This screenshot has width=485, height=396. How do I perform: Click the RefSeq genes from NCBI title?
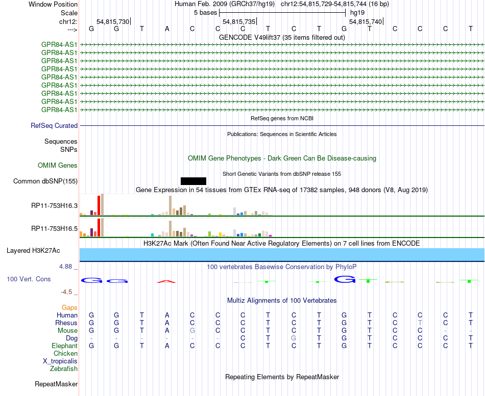tap(282, 118)
